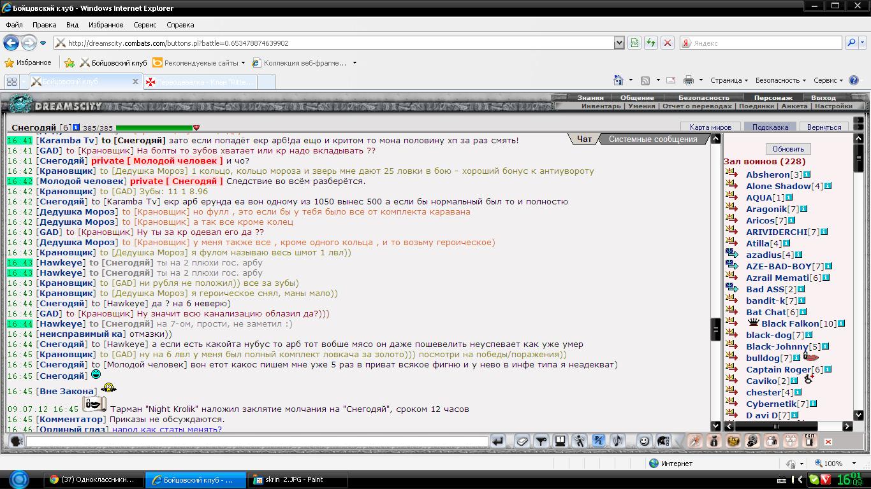The height and width of the screenshot is (489, 871).
Task: Click the EXIT door icon
Action: coord(810,441)
